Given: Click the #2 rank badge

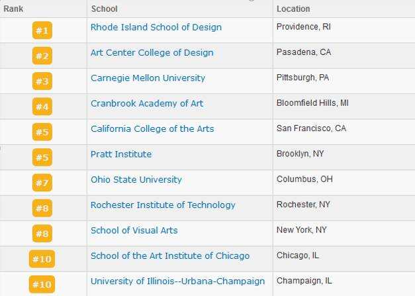Looking at the screenshot, I should tap(42, 56).
